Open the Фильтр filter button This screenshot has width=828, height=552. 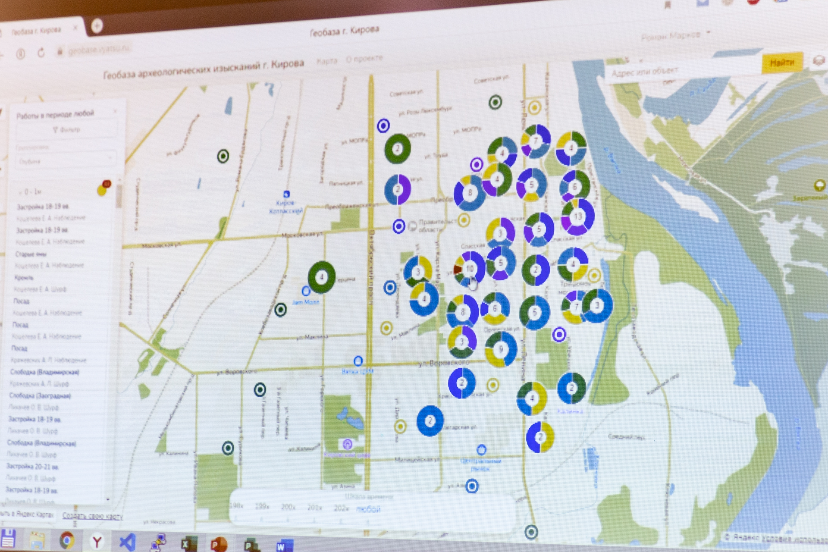[x=66, y=130]
